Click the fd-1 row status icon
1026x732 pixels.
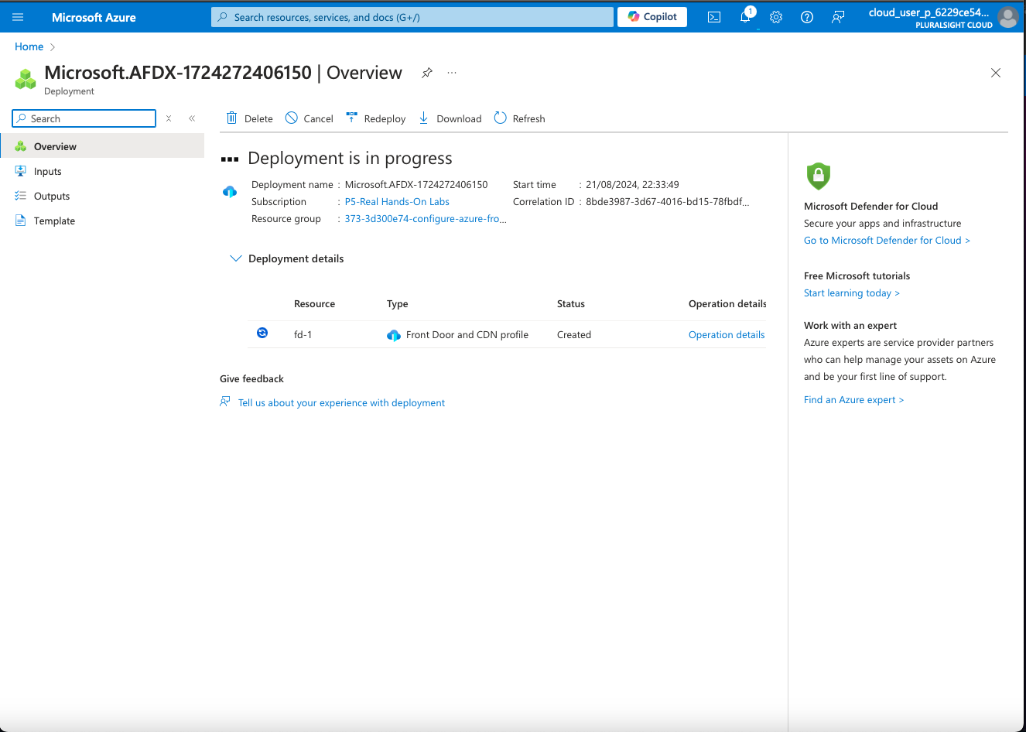[262, 333]
